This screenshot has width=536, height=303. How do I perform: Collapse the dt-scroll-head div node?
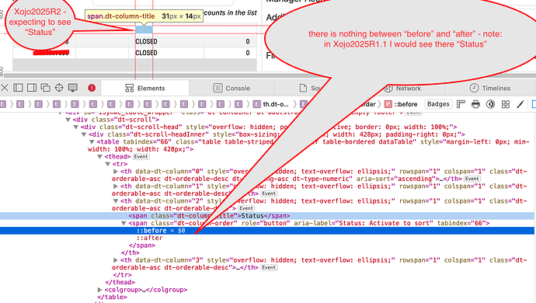[75, 127]
